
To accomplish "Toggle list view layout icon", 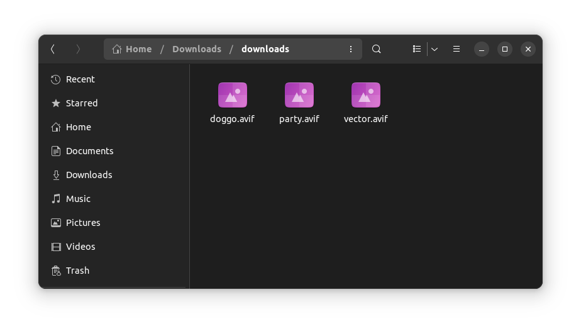I will pyautogui.click(x=416, y=49).
